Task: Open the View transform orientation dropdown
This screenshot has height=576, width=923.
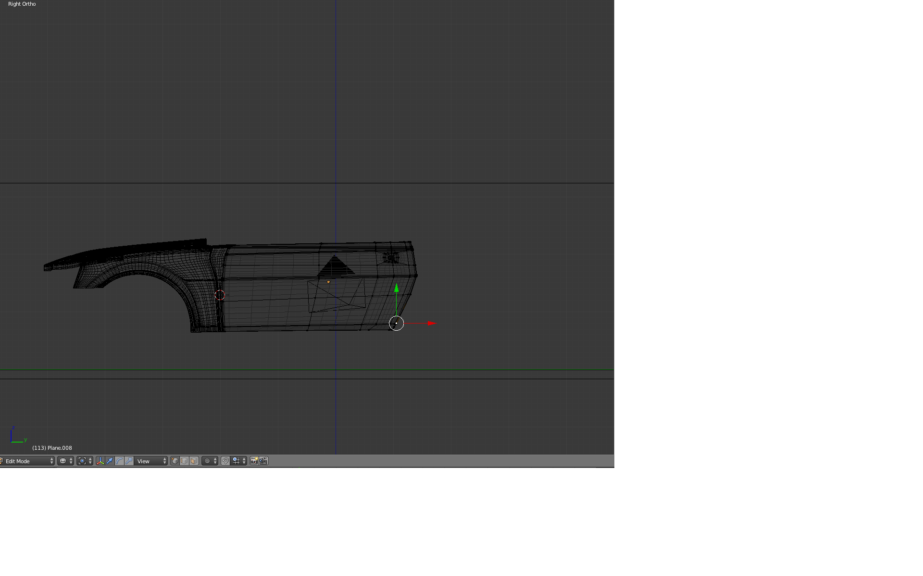Action: (x=151, y=461)
